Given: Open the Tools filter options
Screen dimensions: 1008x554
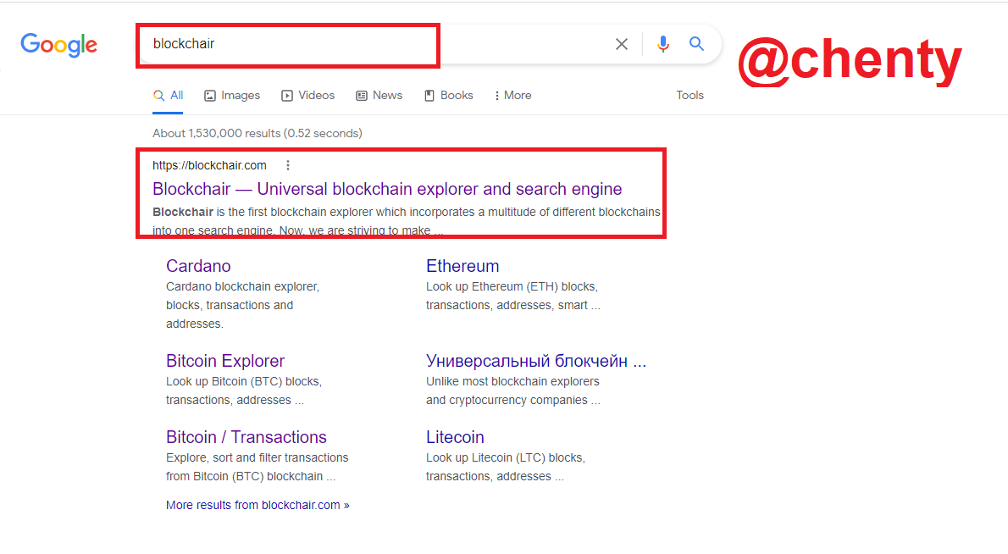Looking at the screenshot, I should [690, 96].
